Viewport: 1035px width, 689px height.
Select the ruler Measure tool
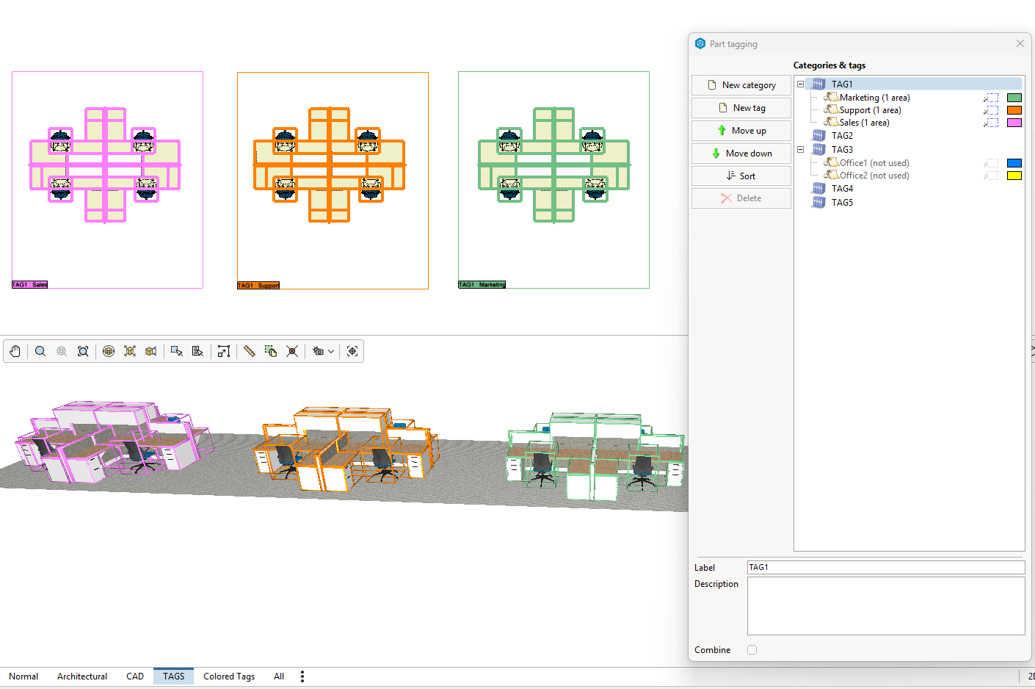click(250, 351)
